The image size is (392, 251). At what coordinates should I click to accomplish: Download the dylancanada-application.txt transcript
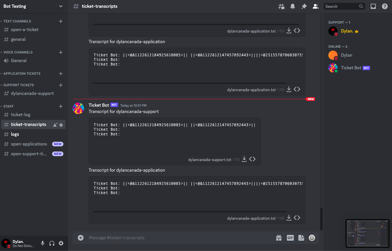[x=289, y=218]
